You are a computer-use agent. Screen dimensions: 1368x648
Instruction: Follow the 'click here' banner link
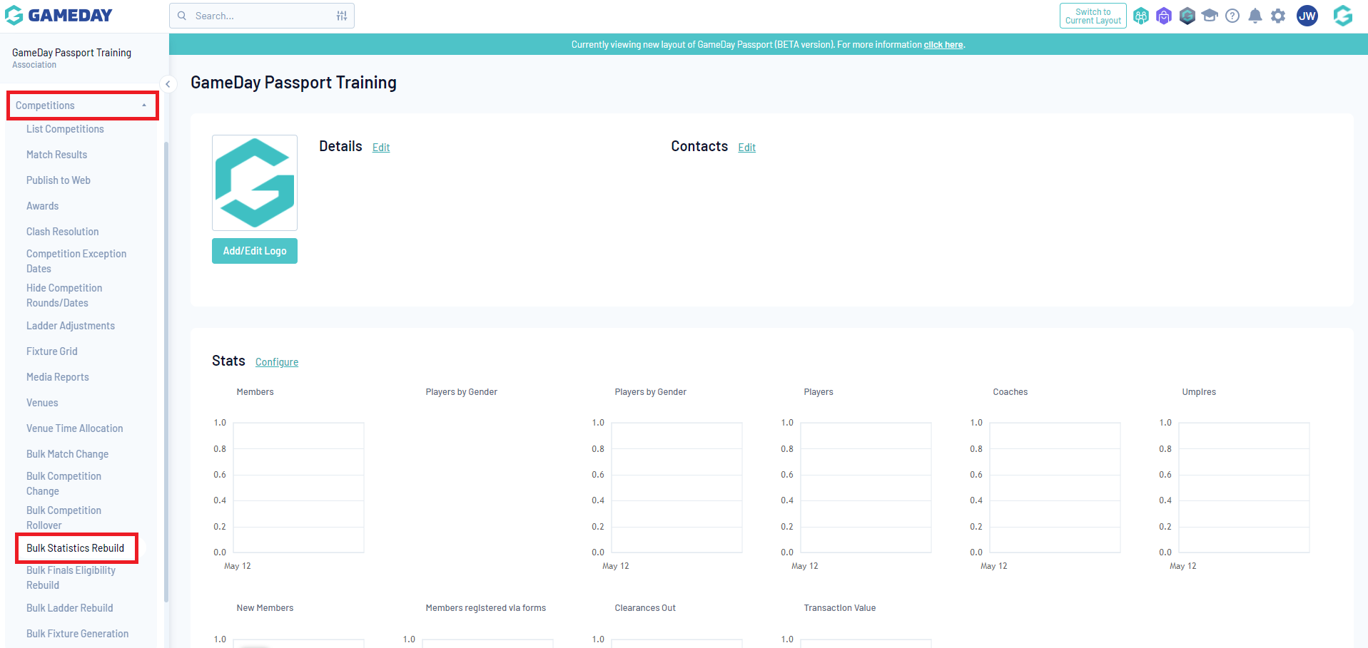pos(943,44)
